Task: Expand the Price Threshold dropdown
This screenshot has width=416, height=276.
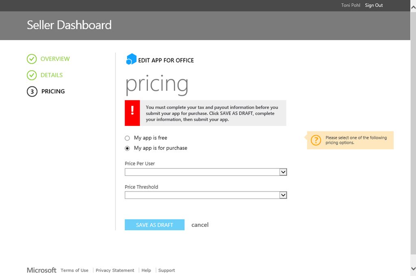Action: click(x=283, y=195)
